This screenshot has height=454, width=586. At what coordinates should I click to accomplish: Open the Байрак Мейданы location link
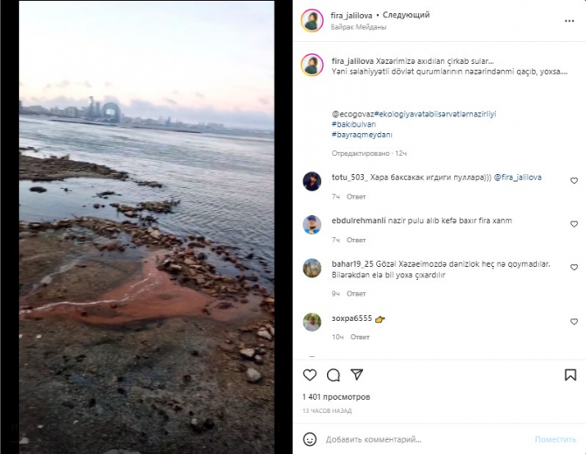pos(359,27)
